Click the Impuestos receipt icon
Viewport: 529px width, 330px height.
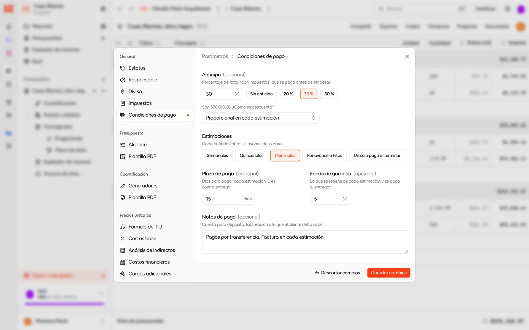coord(123,103)
